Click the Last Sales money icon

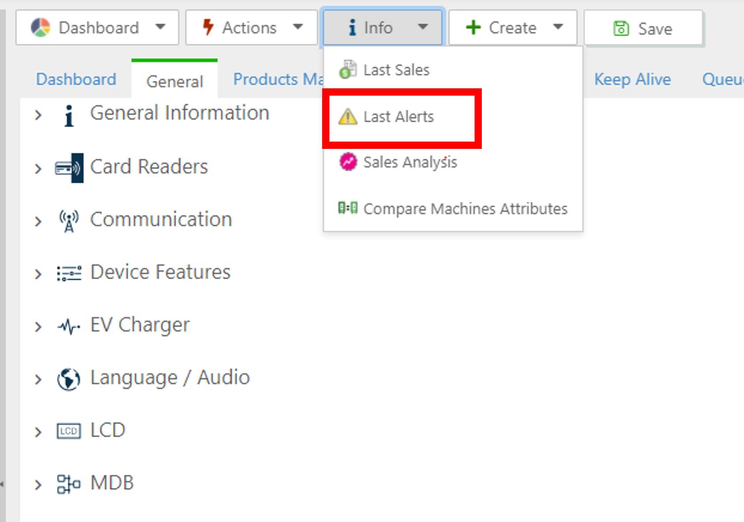[x=348, y=70]
